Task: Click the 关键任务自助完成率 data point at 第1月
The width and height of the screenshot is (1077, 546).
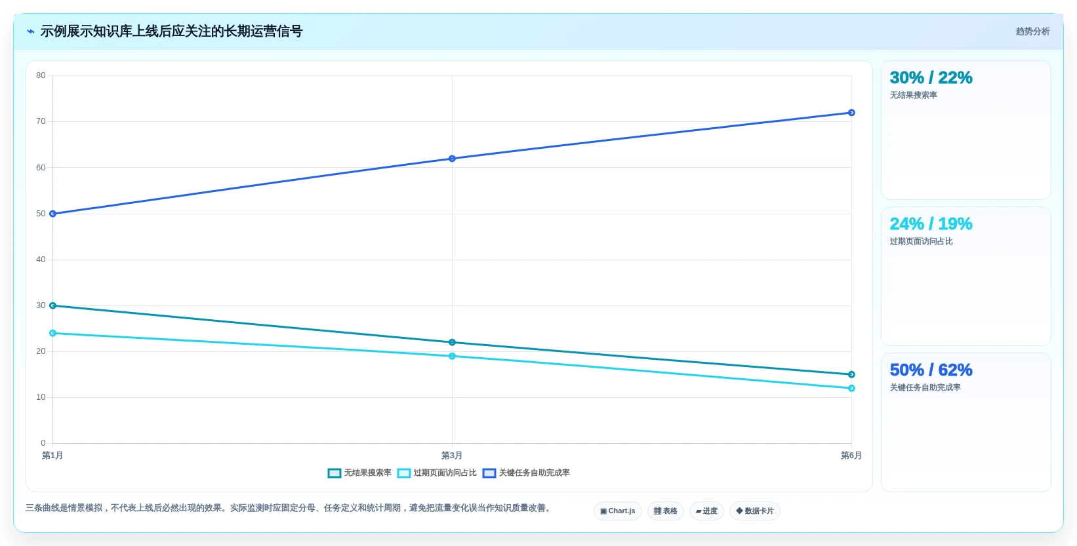Action: point(53,214)
